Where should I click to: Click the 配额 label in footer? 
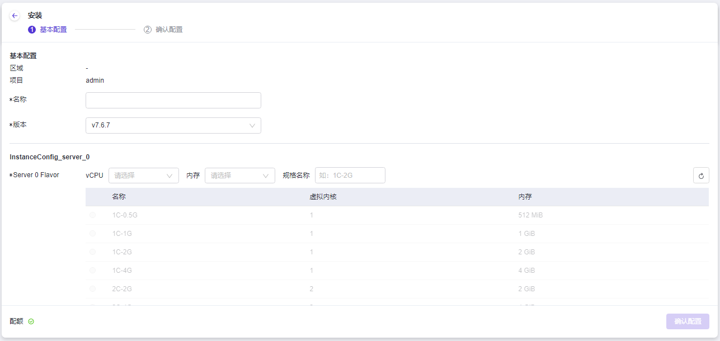click(x=17, y=321)
